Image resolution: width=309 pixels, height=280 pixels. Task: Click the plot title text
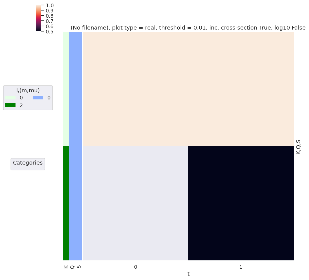188,28
